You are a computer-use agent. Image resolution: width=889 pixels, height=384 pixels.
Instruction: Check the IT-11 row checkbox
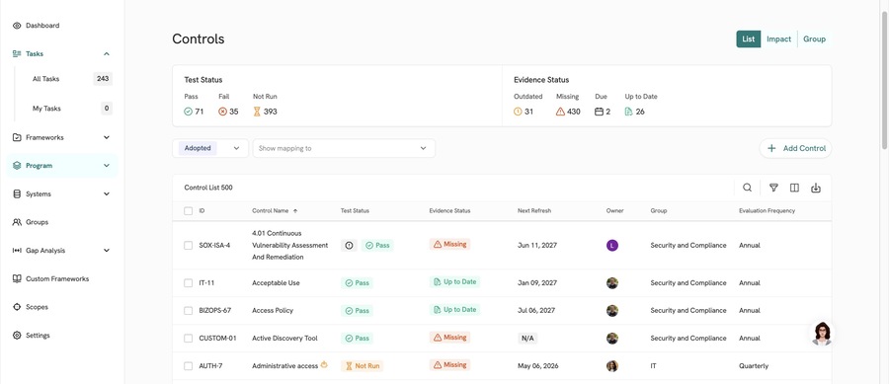click(189, 282)
